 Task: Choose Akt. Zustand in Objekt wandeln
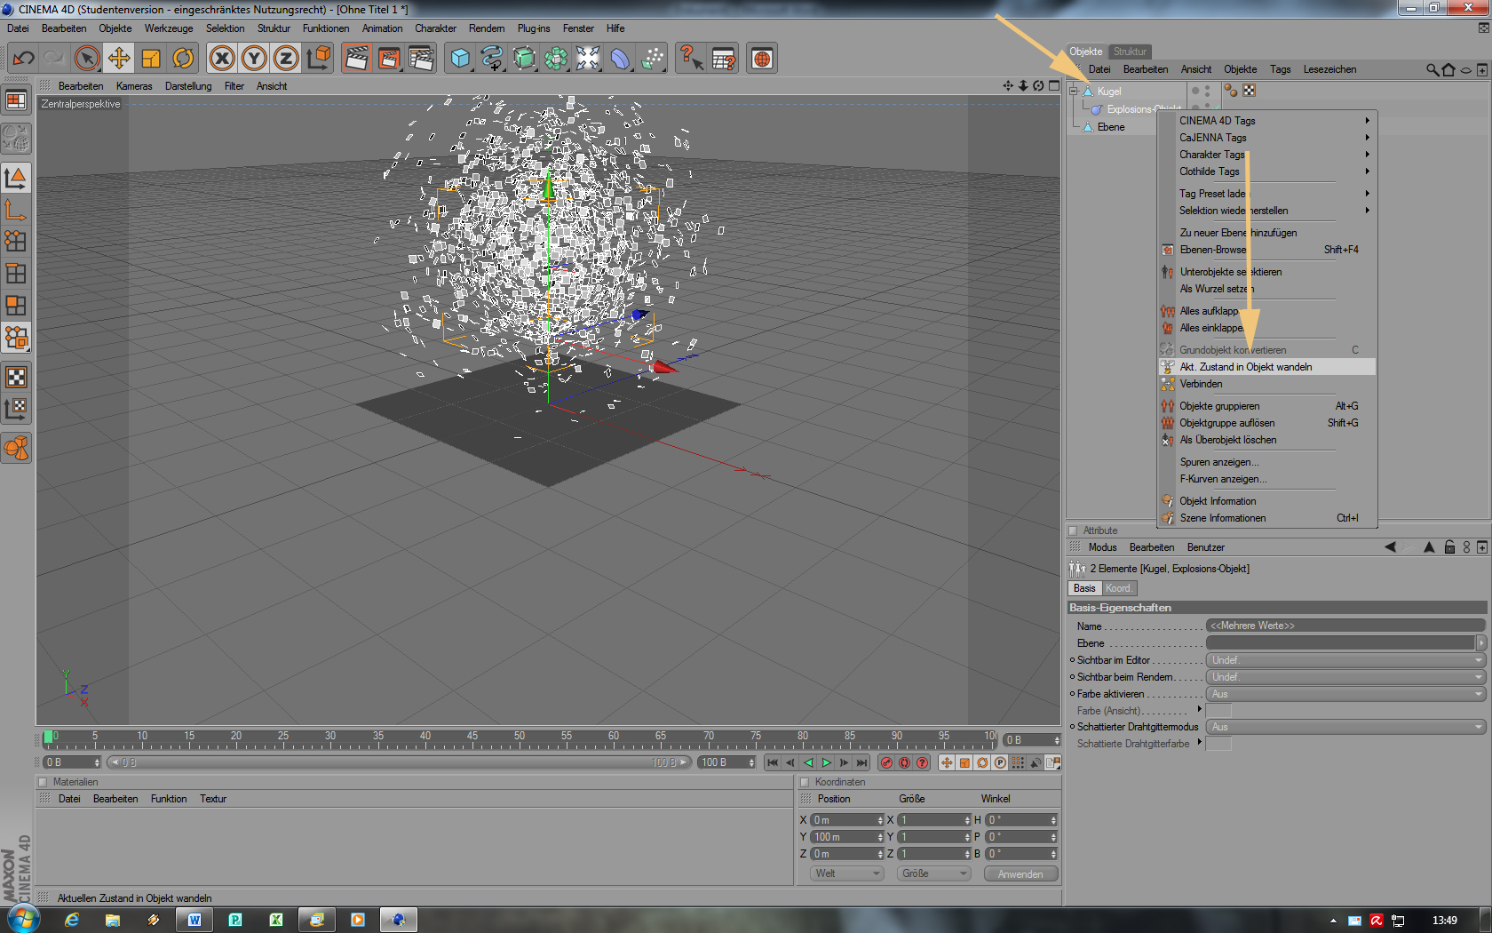pyautogui.click(x=1266, y=367)
